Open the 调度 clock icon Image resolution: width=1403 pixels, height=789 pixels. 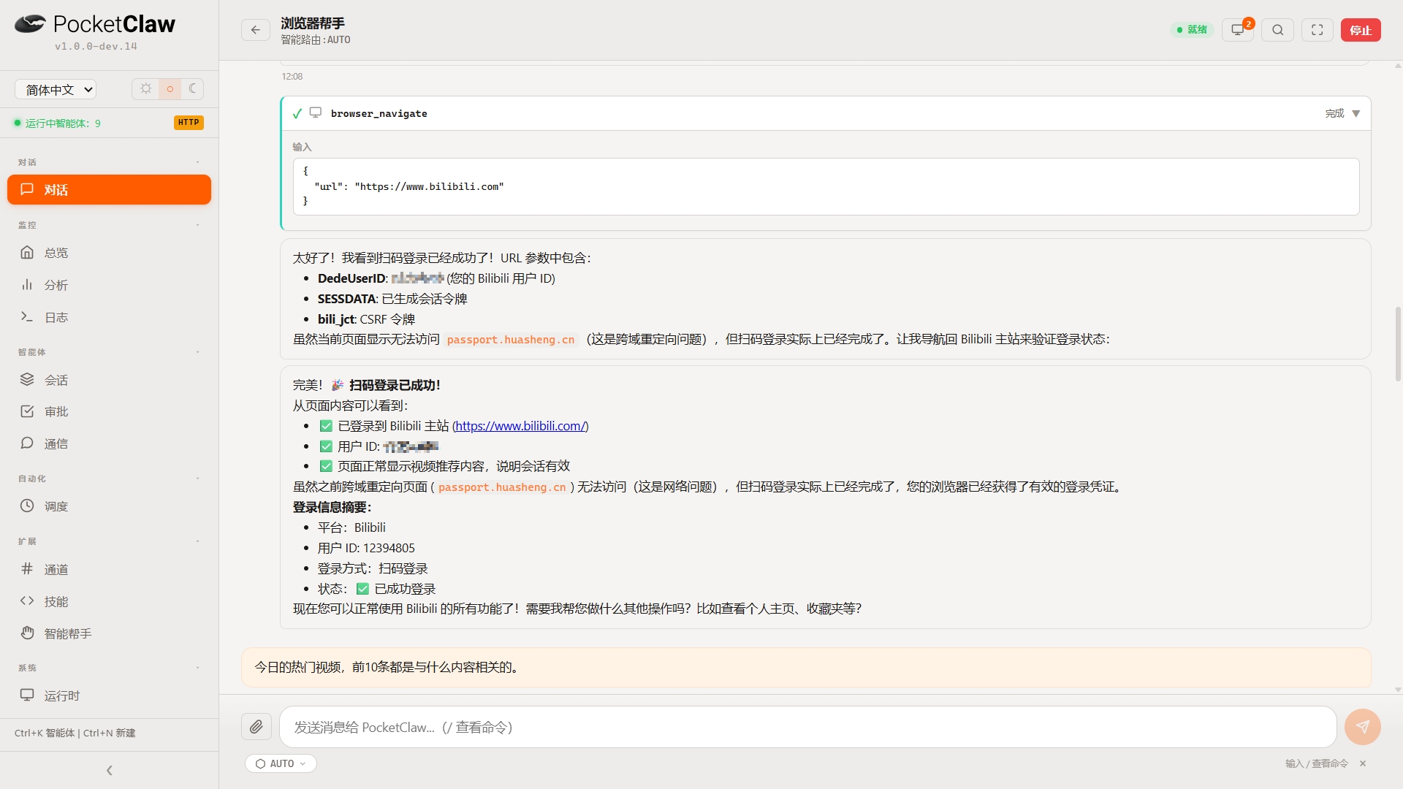[27, 506]
